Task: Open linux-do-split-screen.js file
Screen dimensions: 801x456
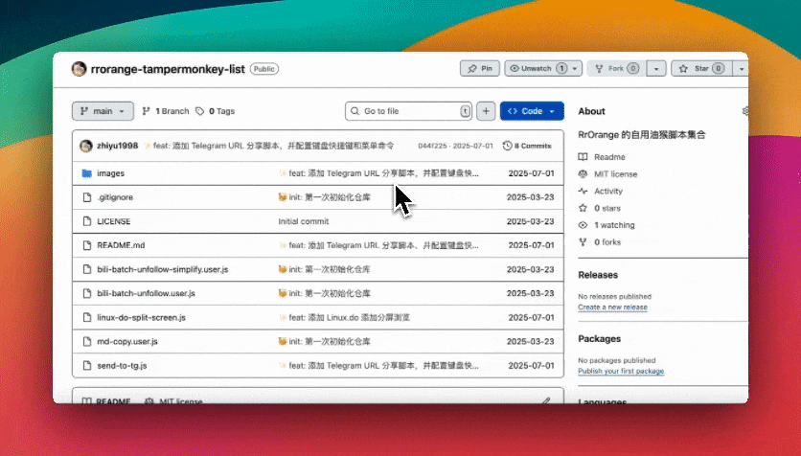Action: click(142, 317)
